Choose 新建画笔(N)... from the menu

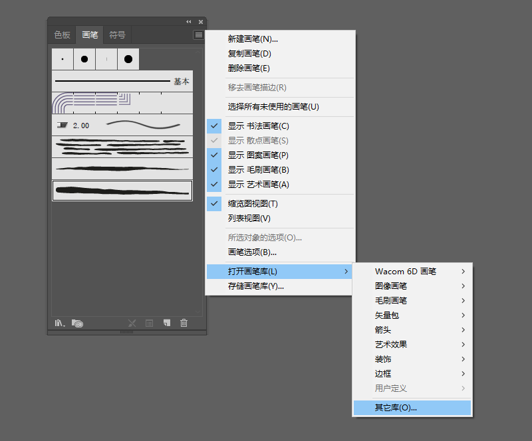tap(280, 39)
